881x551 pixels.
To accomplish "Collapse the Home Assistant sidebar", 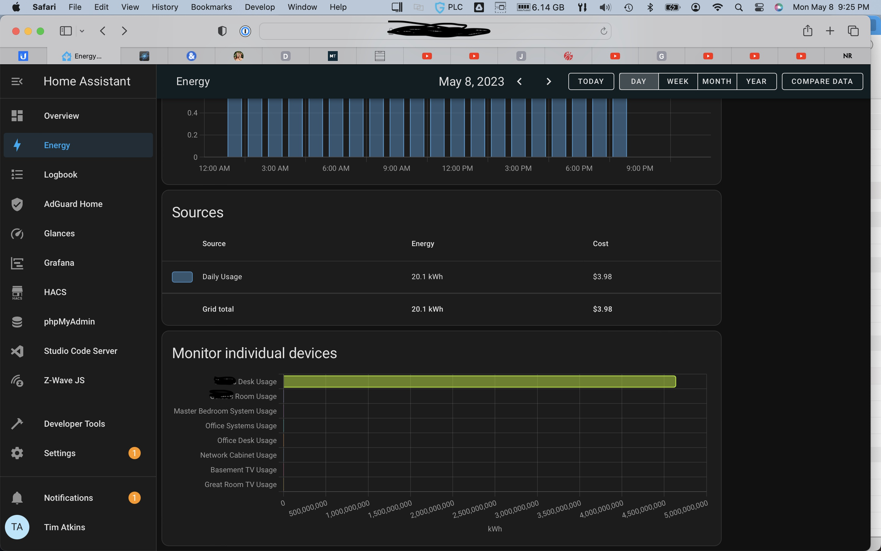I will [x=17, y=81].
